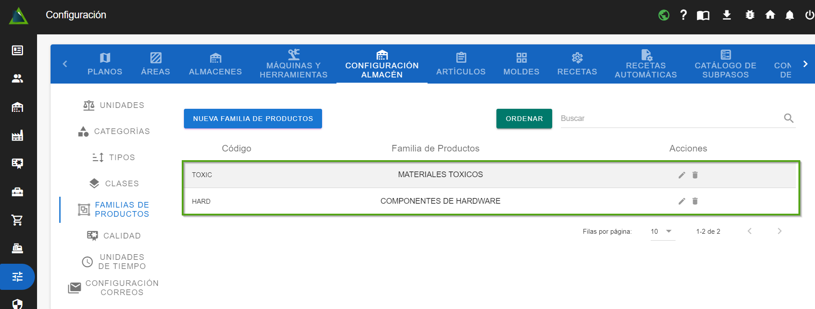Click the power logout icon
The height and width of the screenshot is (309, 815).
(809, 15)
